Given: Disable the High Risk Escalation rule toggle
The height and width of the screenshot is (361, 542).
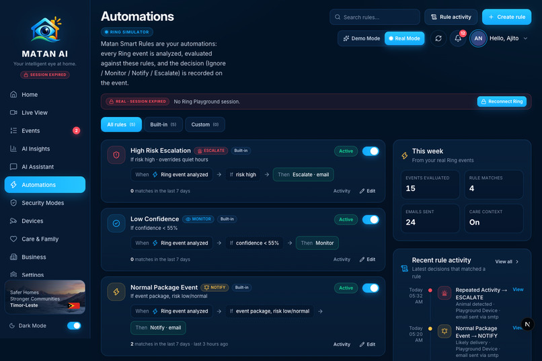Looking at the screenshot, I should point(371,151).
